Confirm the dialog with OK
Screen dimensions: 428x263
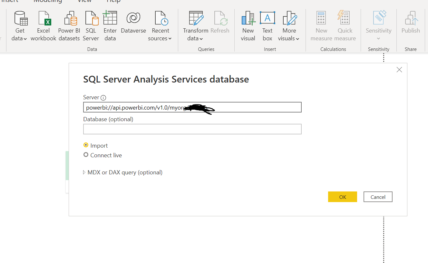343,197
